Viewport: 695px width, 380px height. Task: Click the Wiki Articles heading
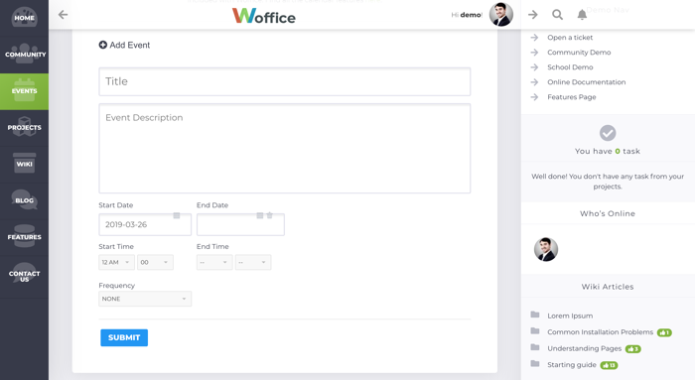tap(608, 287)
